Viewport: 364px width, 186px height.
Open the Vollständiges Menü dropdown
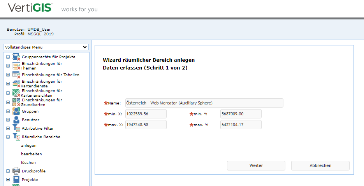[x=46, y=47]
